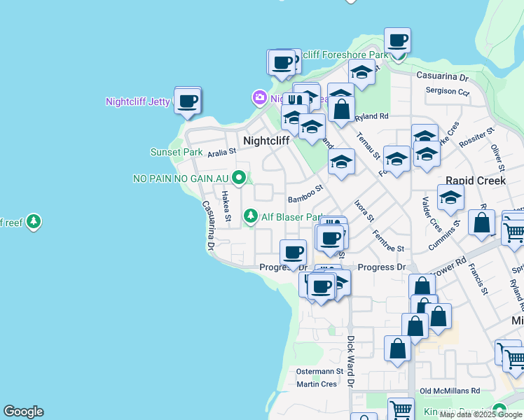The image size is (524, 420).
Task: Click the Google logo
Action: pos(24,412)
